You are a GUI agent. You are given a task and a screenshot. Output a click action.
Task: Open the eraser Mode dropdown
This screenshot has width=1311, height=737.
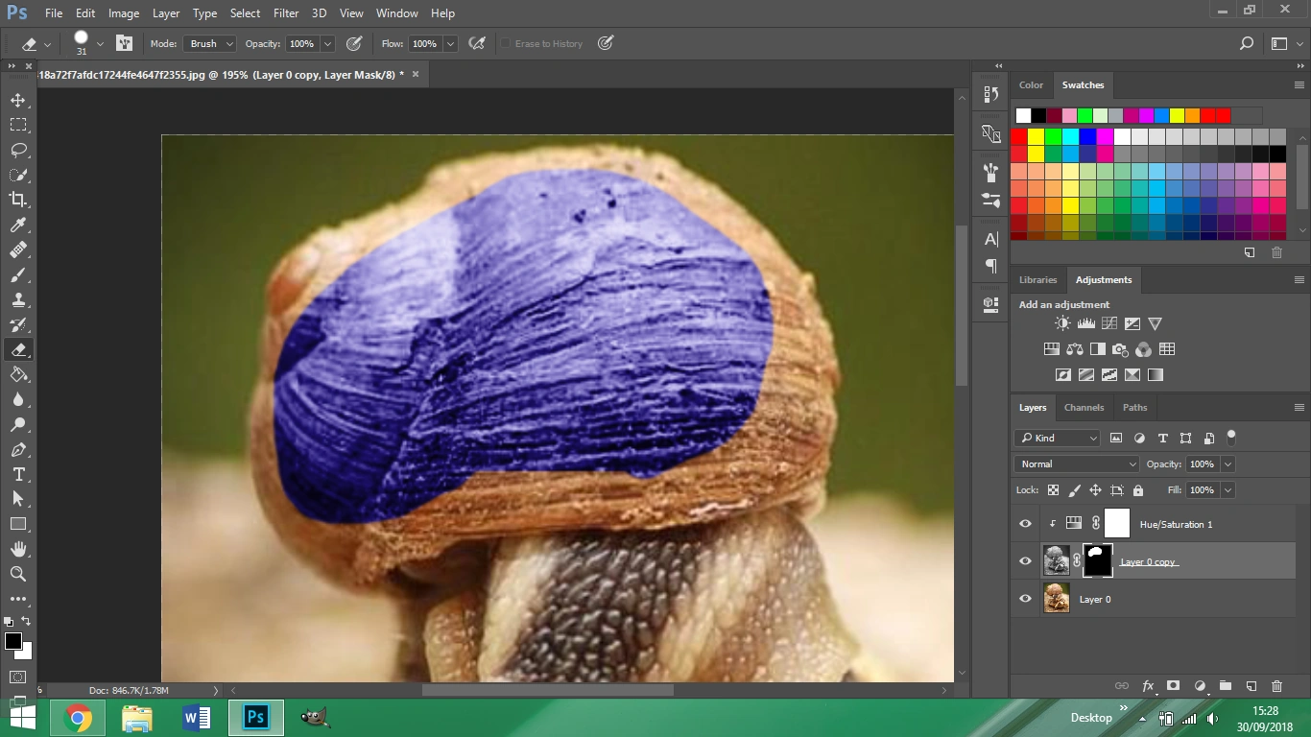pyautogui.click(x=210, y=44)
